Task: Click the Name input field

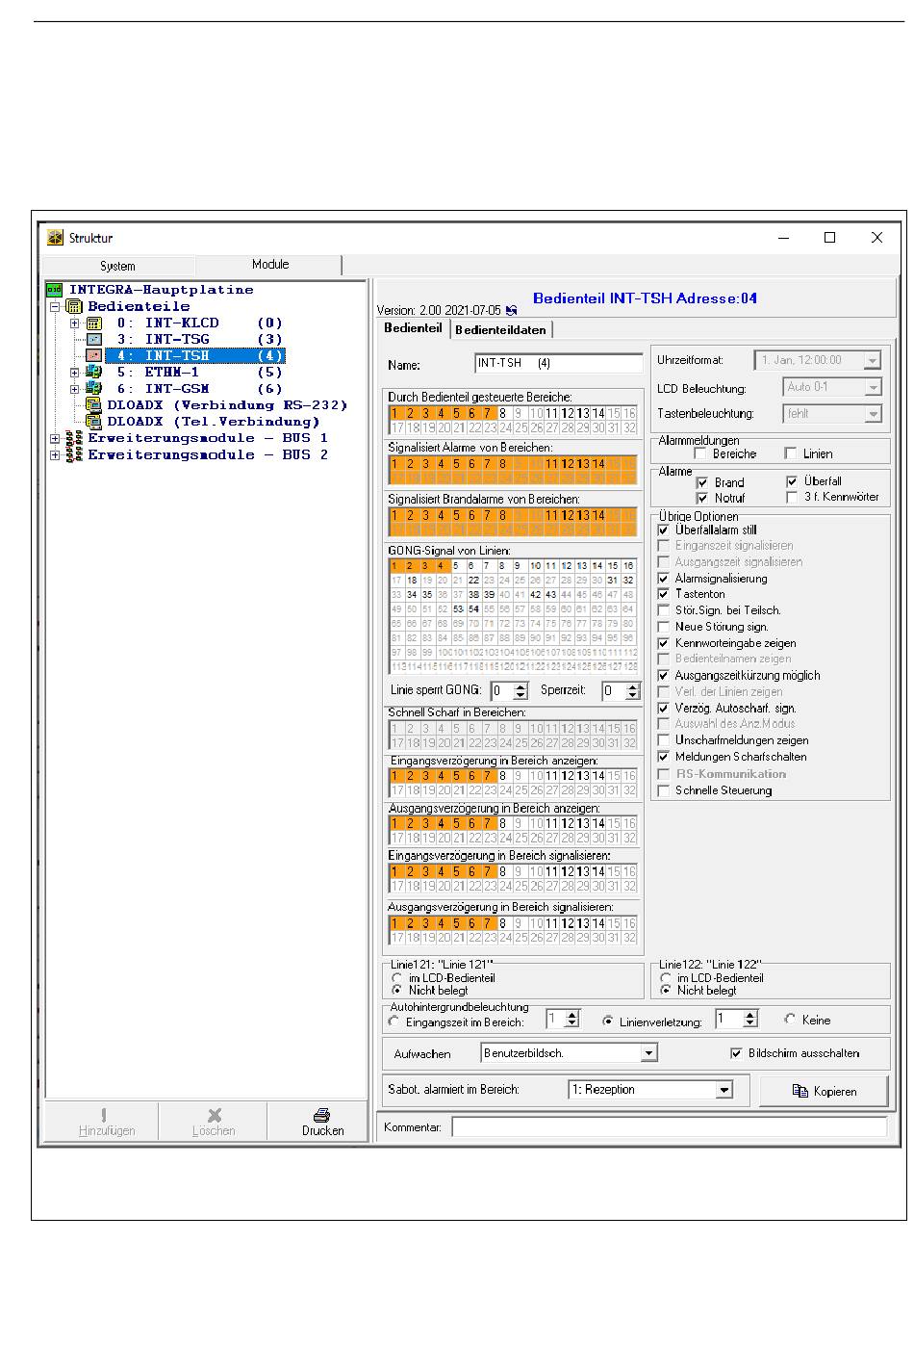Action: [559, 364]
